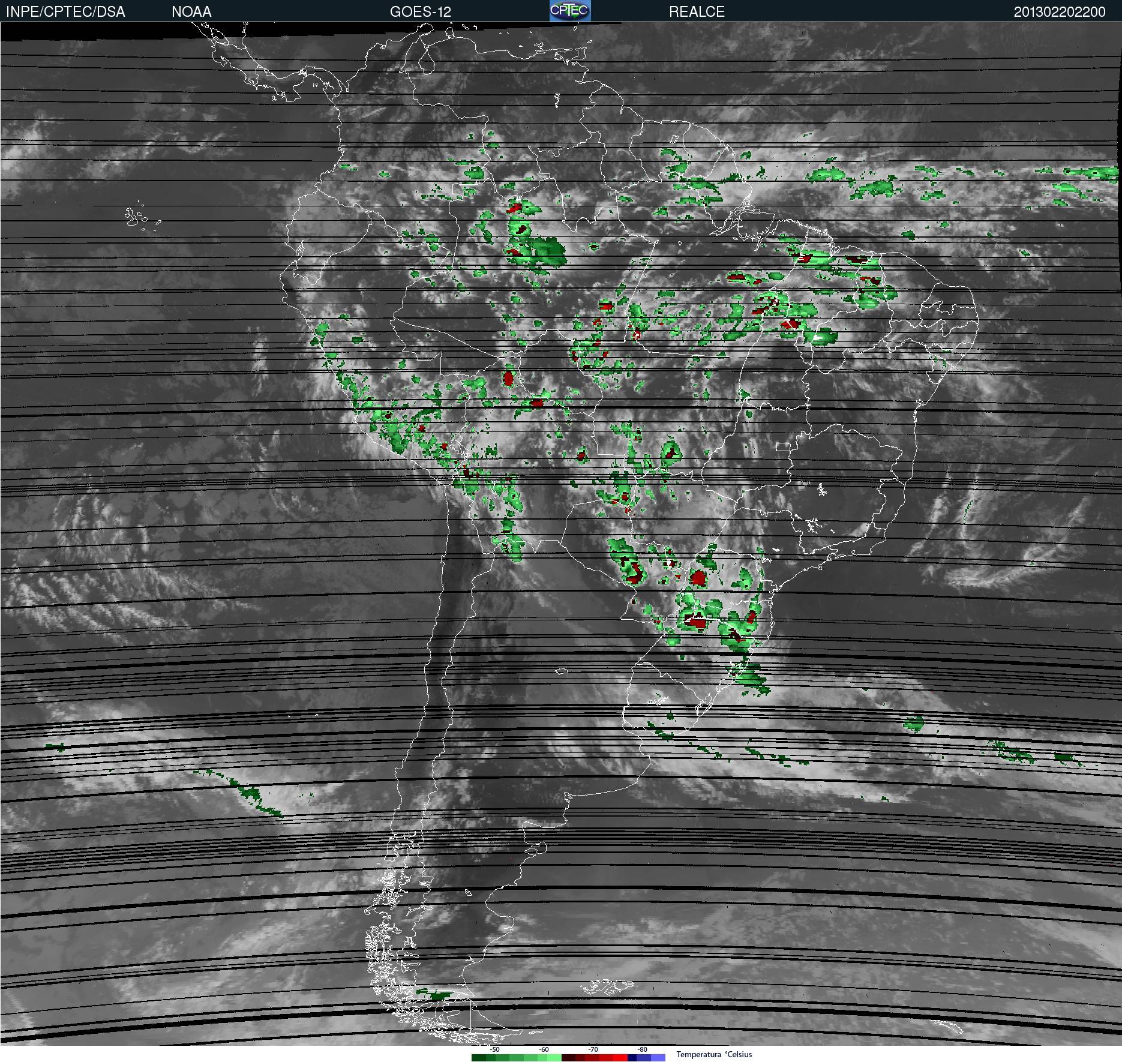1122x1062 pixels.
Task: Pick the darkest green legend swatch
Action: pyautogui.click(x=479, y=1058)
